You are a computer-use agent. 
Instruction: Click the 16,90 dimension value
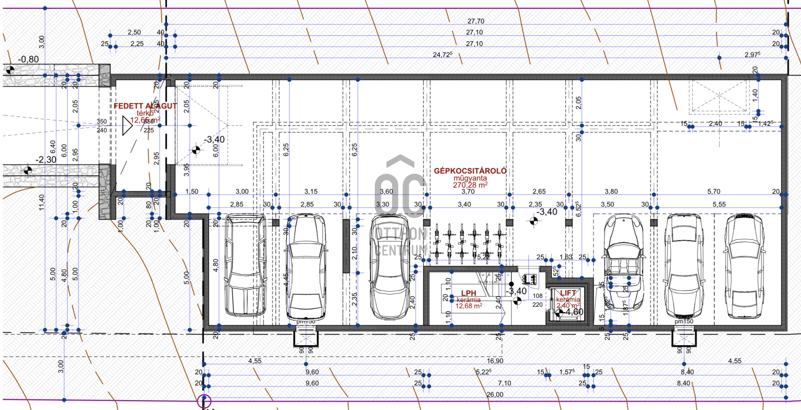pyautogui.click(x=495, y=361)
